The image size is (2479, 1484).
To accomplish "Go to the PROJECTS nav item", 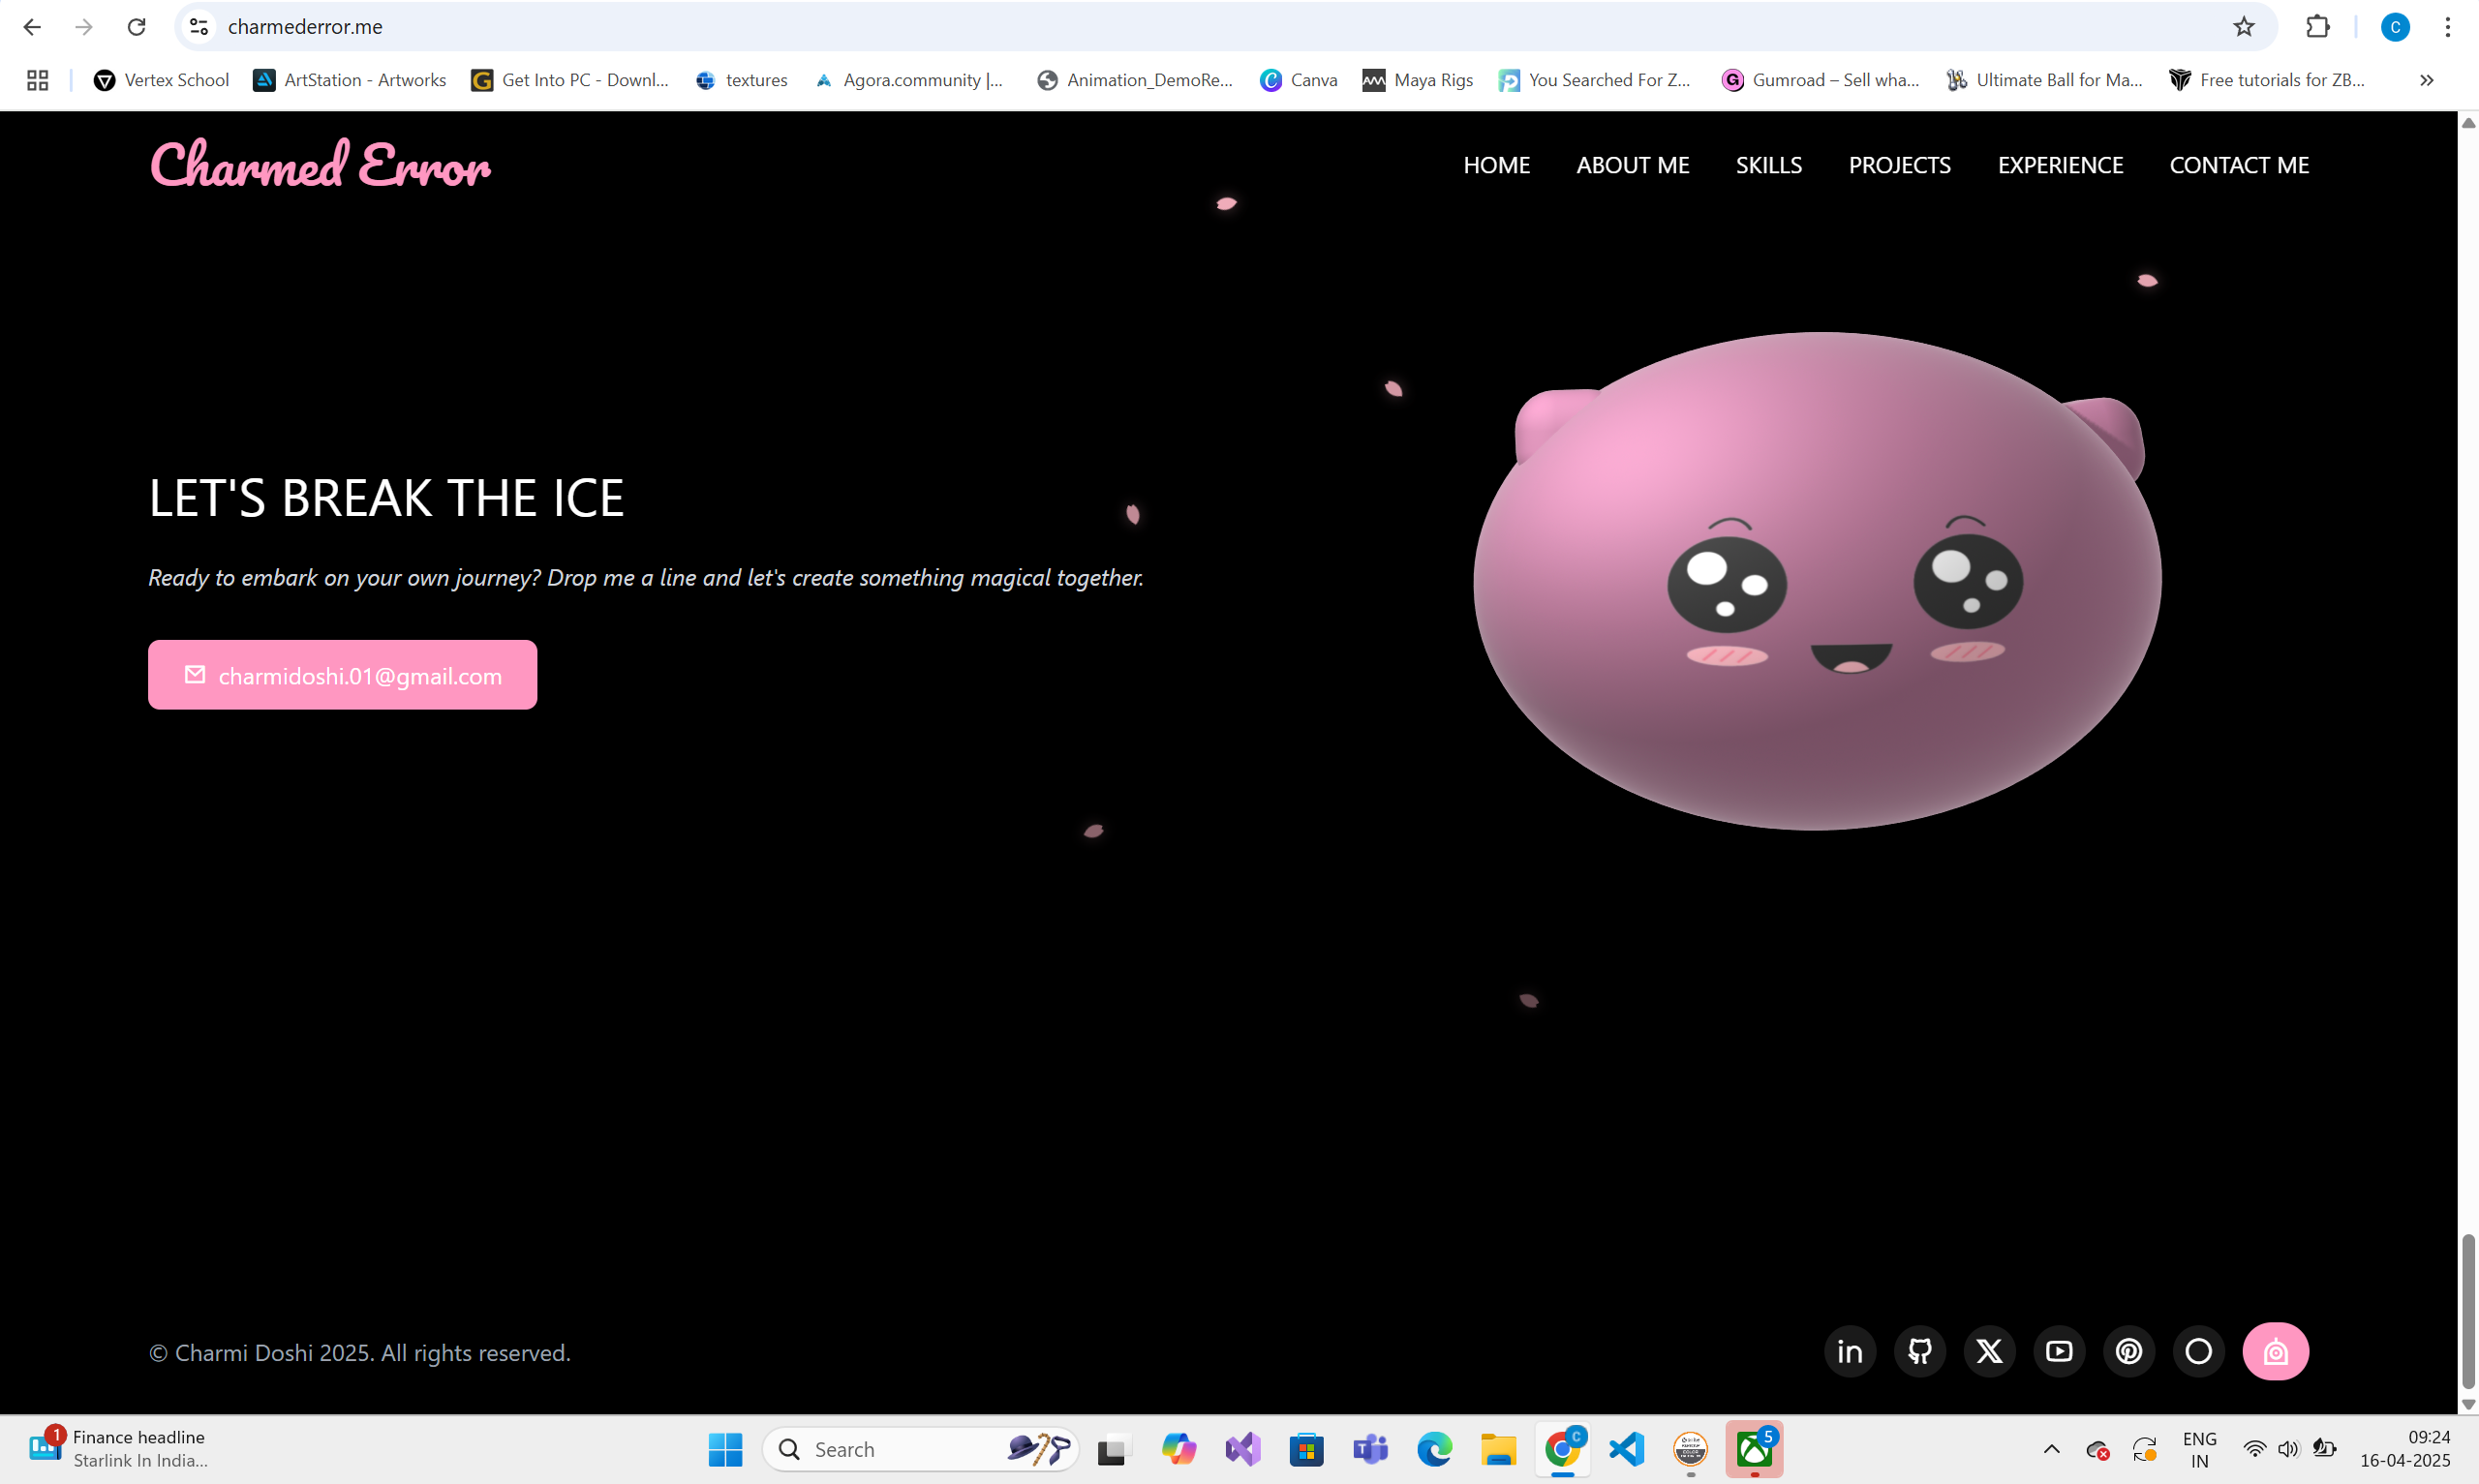I will click(1899, 165).
